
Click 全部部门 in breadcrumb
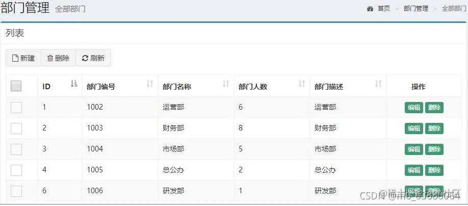click(454, 9)
